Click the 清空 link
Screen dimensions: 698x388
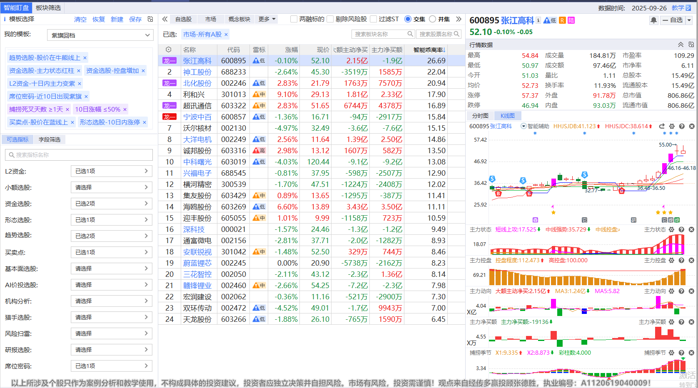point(80,20)
